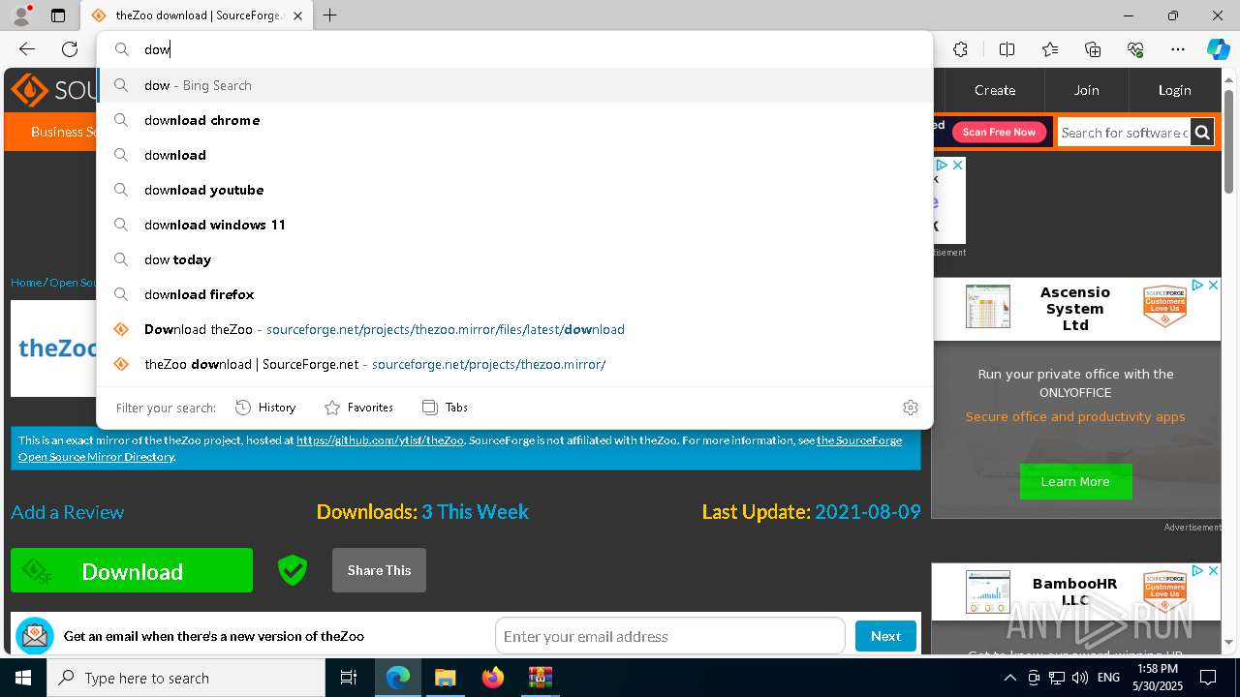Refresh the current page
The height and width of the screenshot is (697, 1240).
(70, 49)
